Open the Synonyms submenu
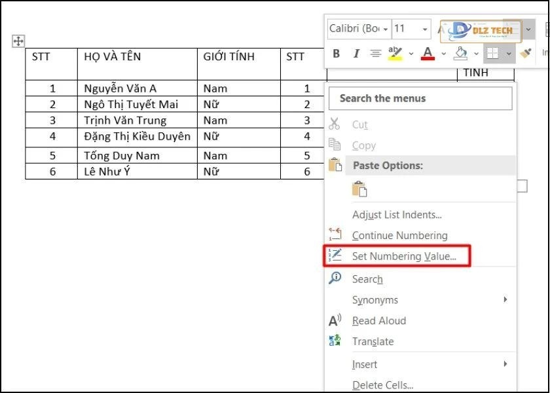The height and width of the screenshot is (393, 550). point(375,300)
